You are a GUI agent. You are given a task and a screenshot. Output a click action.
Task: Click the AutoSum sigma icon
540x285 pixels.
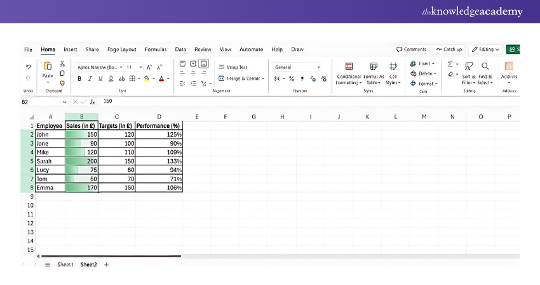(x=450, y=64)
